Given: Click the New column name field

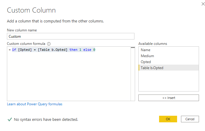Looking at the screenshot, I should click(x=71, y=36).
